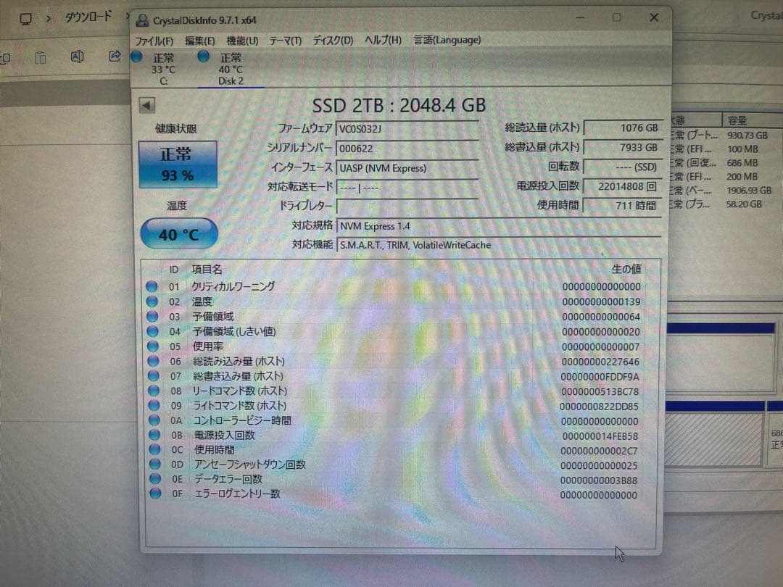783x587 pixels.
Task: Click the CrystalDiskInfo title bar app icon
Action: tap(142, 20)
